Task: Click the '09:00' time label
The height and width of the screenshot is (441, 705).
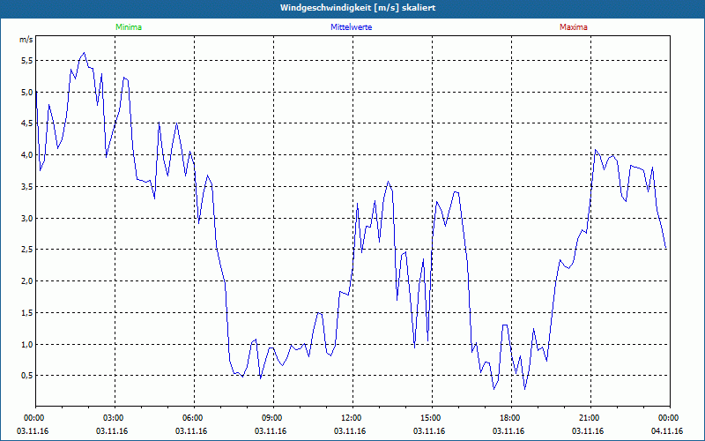Action: 273,418
